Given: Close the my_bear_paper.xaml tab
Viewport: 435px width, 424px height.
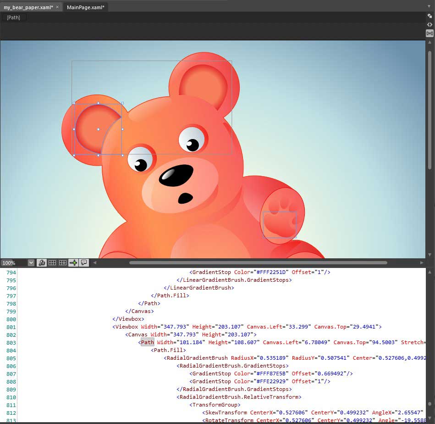Looking at the screenshot, I should pyautogui.click(x=57, y=7).
